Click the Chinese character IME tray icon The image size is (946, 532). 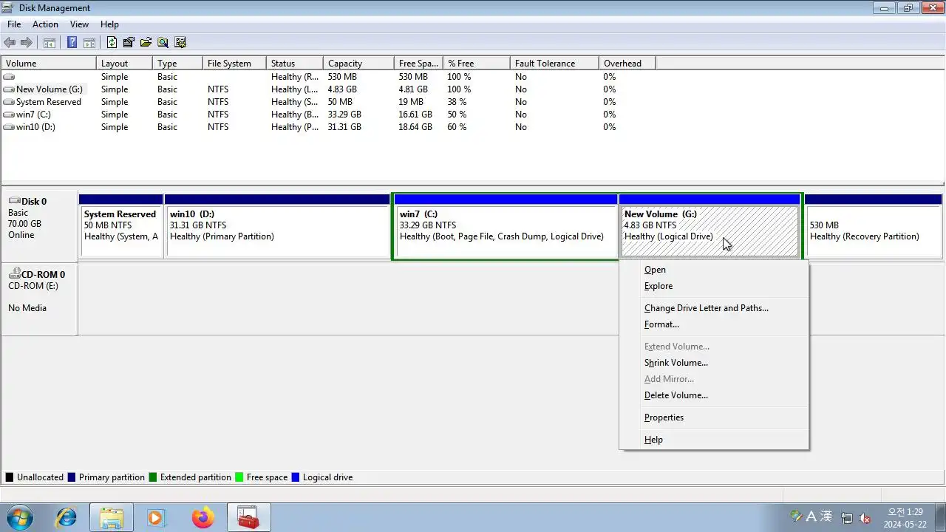(826, 516)
